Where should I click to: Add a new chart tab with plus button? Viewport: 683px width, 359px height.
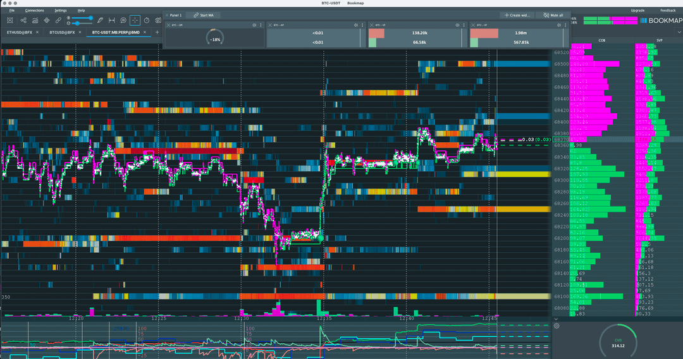coord(157,32)
